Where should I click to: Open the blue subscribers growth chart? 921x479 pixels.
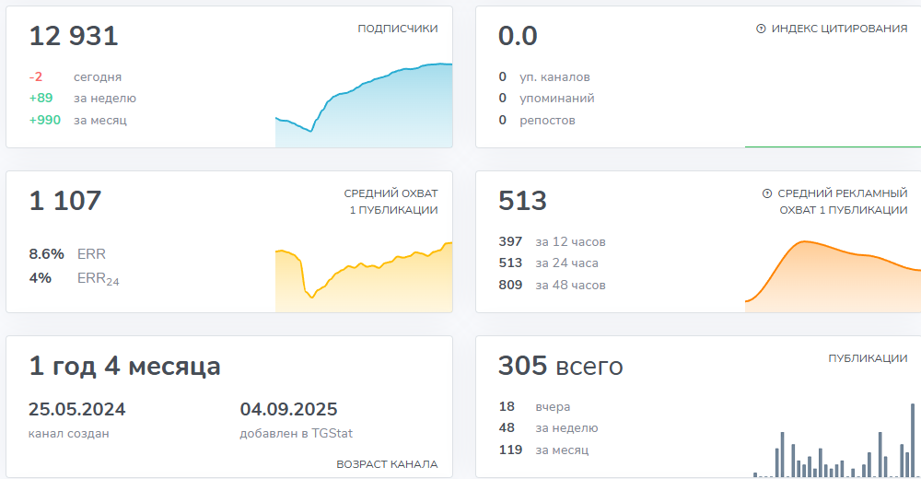coord(364,106)
